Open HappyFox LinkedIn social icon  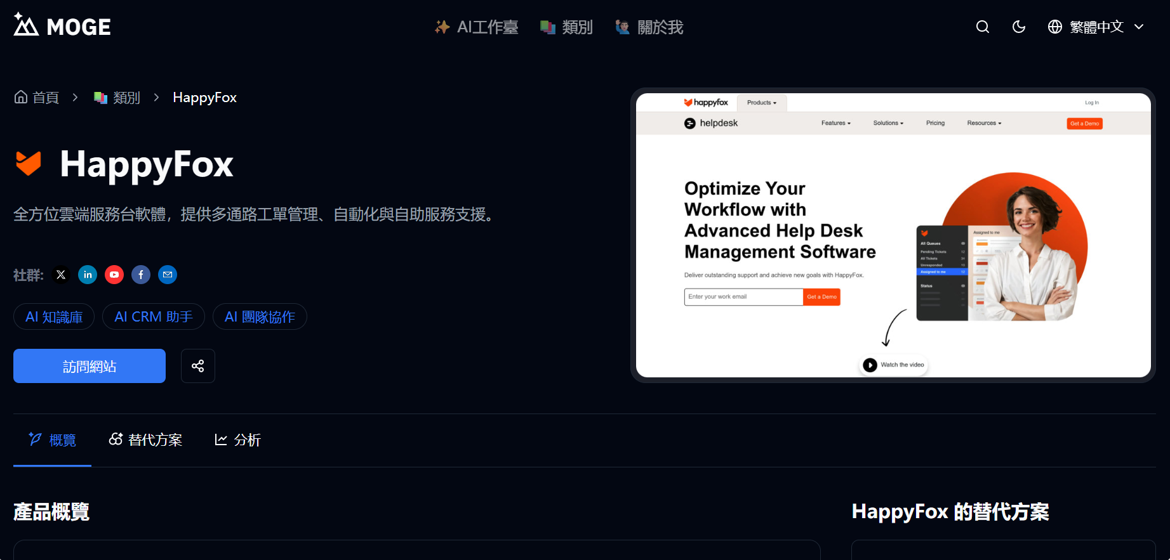(88, 275)
